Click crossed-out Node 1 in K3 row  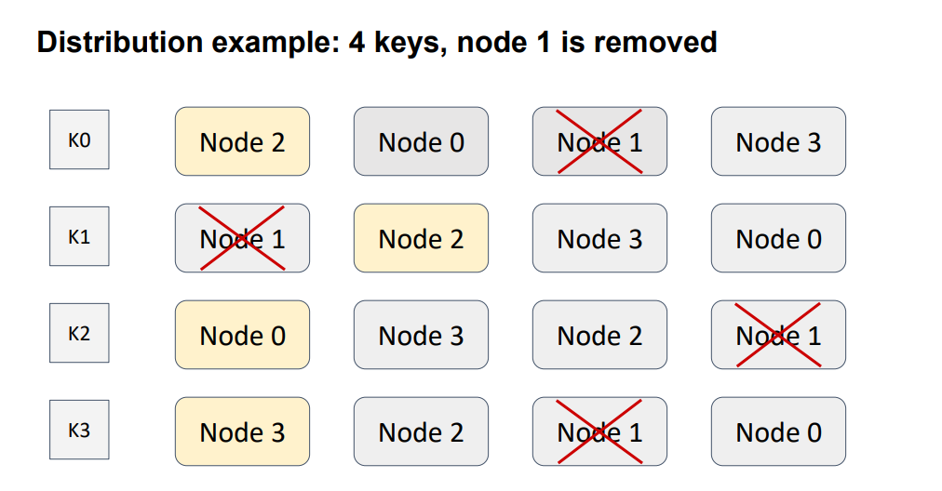[x=599, y=431]
